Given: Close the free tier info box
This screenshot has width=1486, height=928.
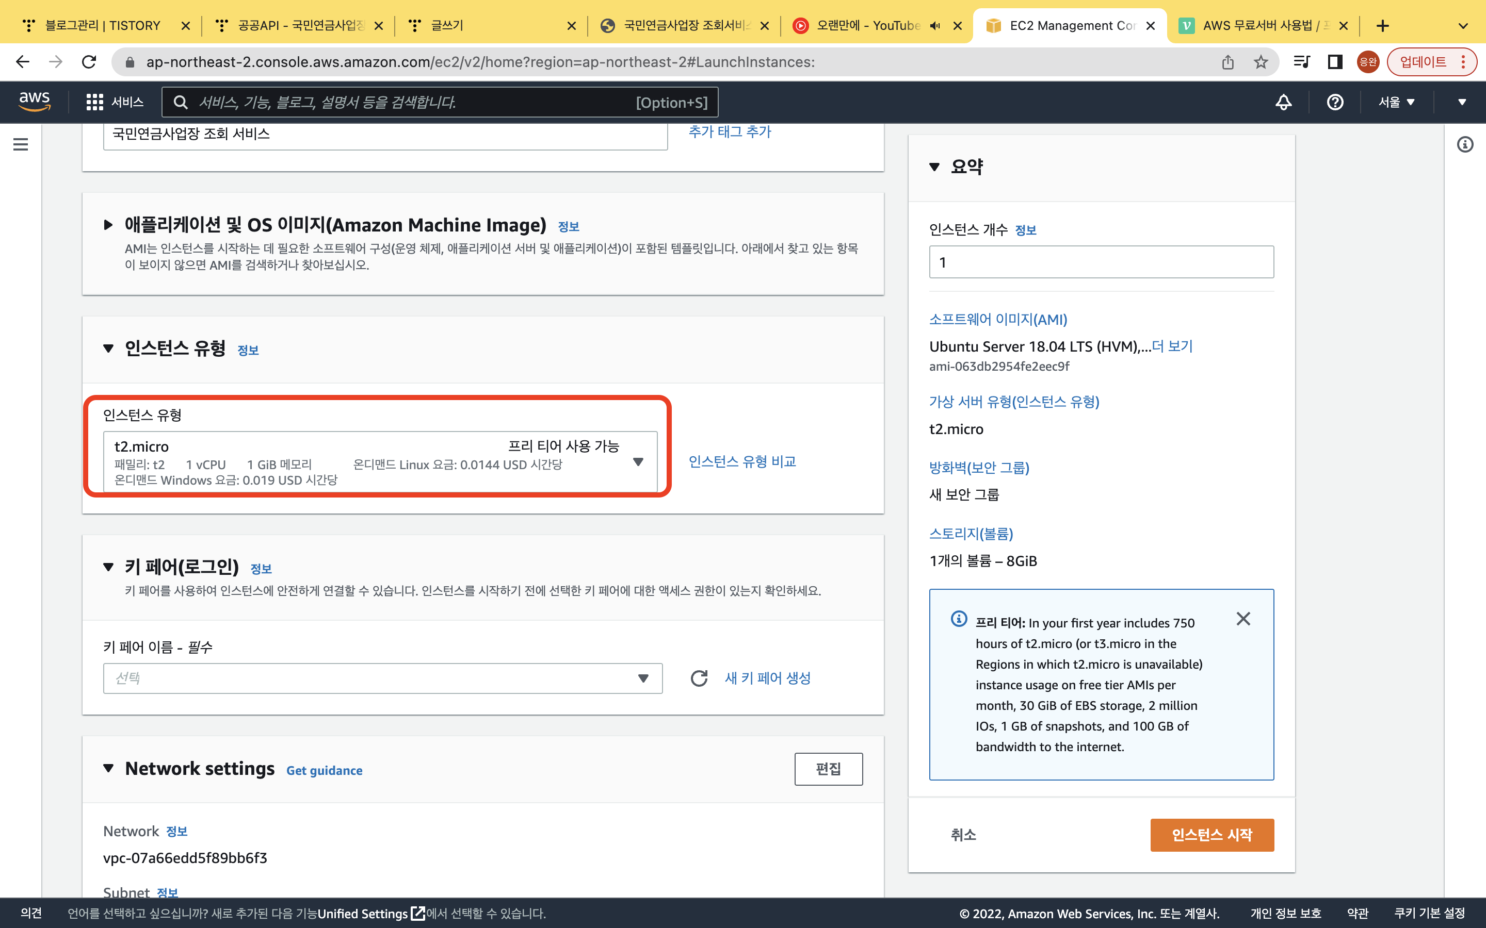Looking at the screenshot, I should pyautogui.click(x=1243, y=619).
